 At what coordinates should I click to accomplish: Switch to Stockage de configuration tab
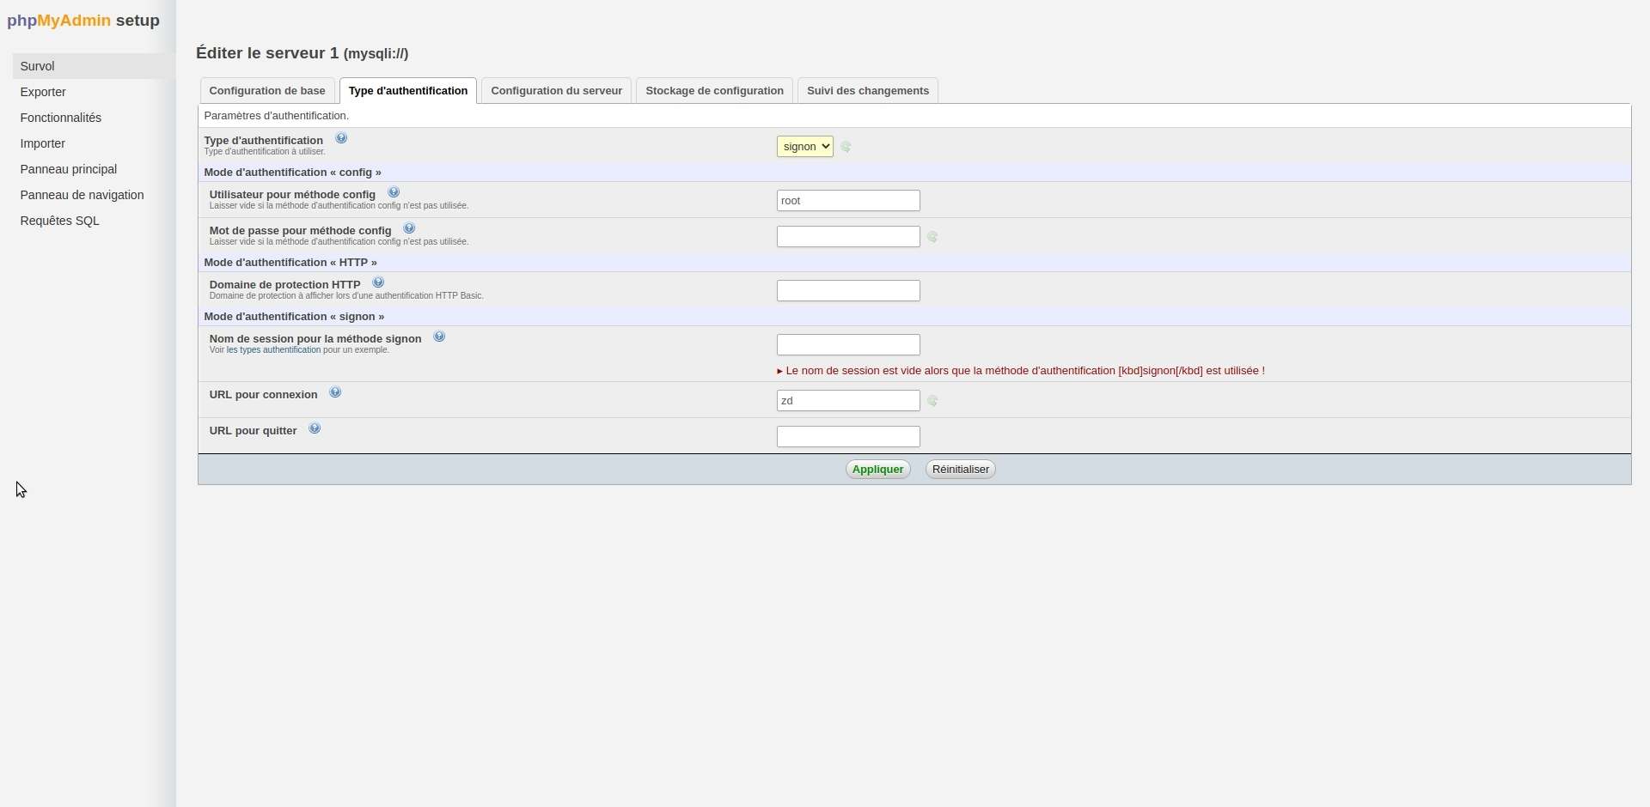click(x=714, y=90)
